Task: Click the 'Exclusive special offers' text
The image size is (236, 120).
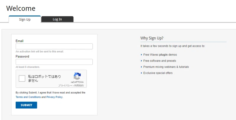Action: [x=158, y=73]
